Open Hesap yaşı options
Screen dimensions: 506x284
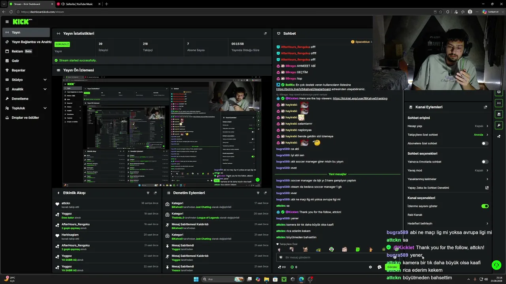click(x=448, y=126)
